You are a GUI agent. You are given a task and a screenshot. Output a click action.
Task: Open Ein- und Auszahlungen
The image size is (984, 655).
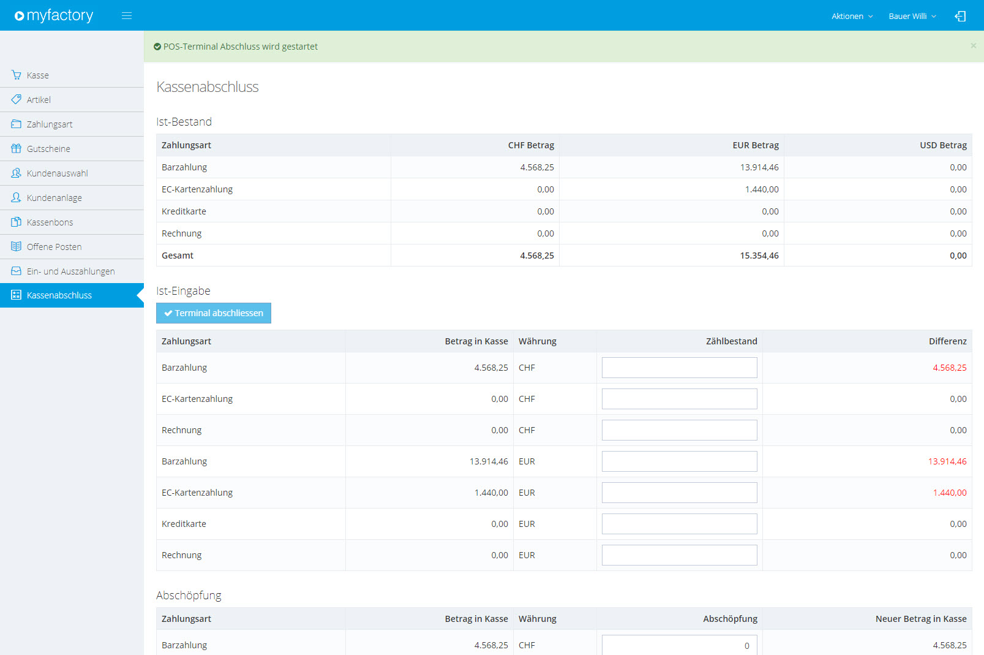pos(72,271)
